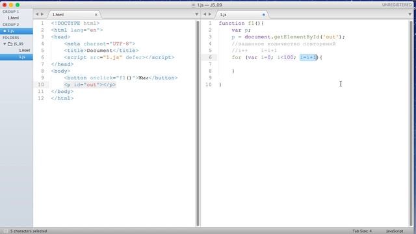Go to next tab in left pane

click(42, 14)
